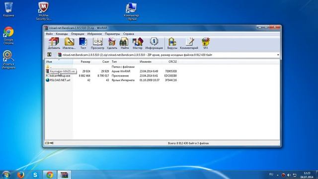Open Skype from the taskbar

coord(35,175)
